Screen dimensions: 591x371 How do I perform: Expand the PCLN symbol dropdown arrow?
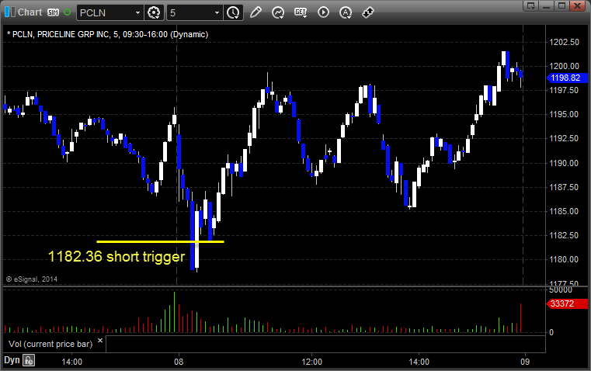point(138,12)
